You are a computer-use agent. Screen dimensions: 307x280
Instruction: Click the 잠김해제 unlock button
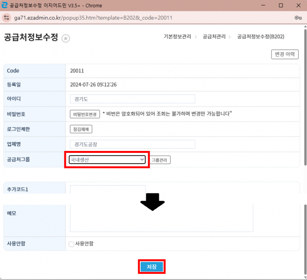(x=82, y=129)
